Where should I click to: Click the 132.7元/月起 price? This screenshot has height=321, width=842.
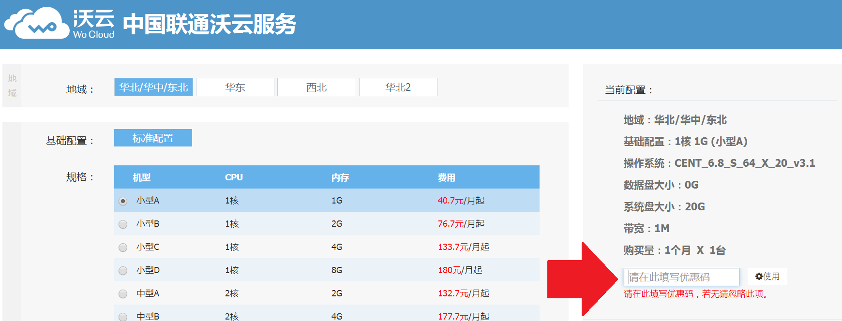464,293
